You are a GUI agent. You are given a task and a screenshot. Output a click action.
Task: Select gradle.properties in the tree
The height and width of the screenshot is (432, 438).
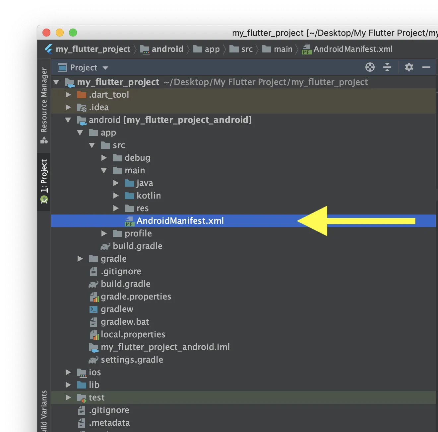click(243, 297)
